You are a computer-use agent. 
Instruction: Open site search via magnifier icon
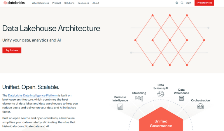pyautogui.click(x=182, y=3)
